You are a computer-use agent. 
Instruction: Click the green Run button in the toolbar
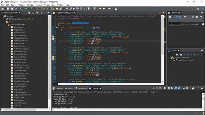click(x=26, y=9)
